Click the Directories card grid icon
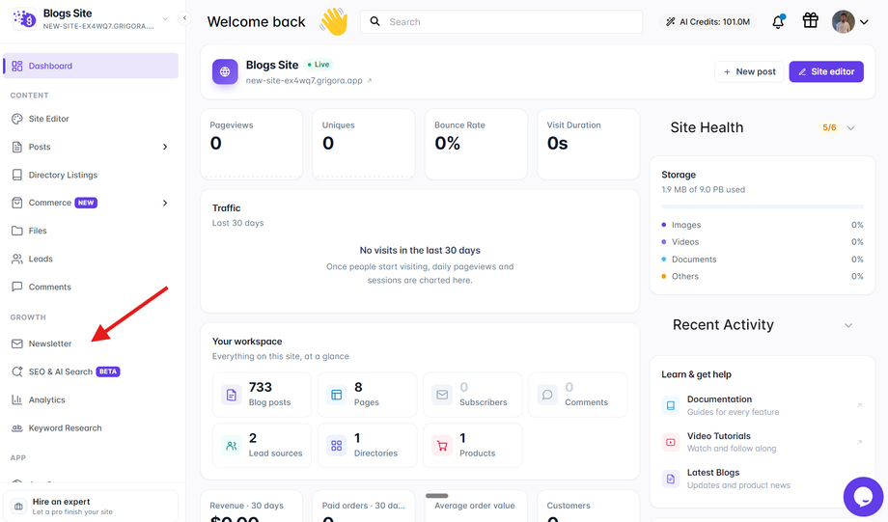 click(x=337, y=446)
